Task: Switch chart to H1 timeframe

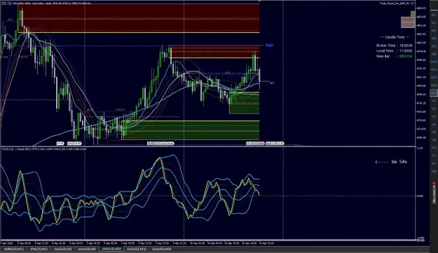Action: click(x=434, y=101)
